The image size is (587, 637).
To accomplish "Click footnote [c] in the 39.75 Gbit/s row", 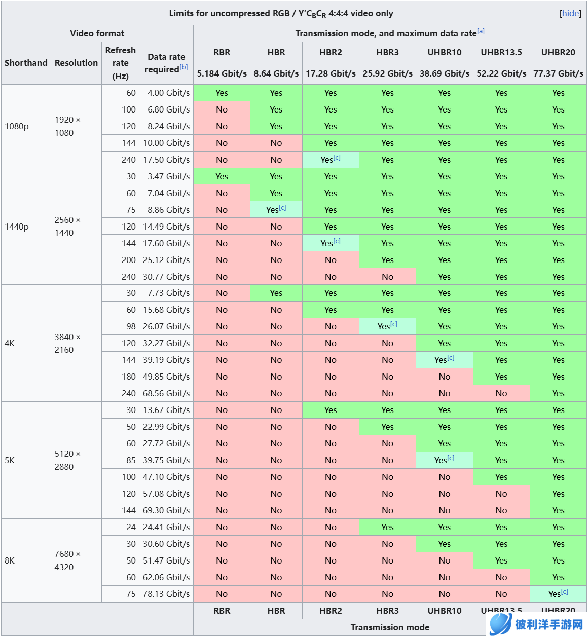I will [x=451, y=458].
